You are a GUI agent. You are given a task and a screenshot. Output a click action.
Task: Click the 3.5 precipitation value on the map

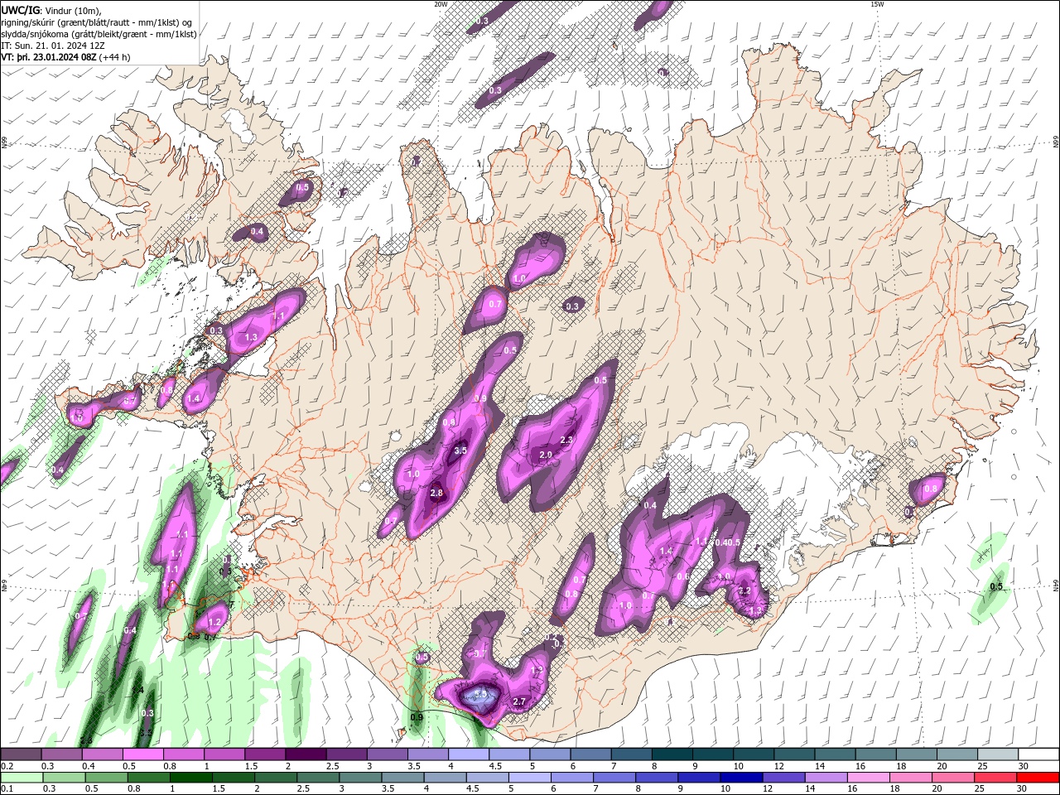[461, 450]
